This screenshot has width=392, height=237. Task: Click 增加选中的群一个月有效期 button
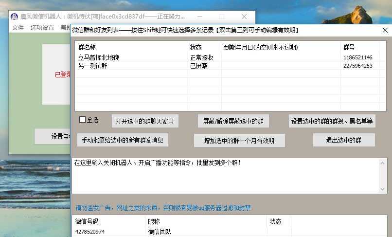pos(239,141)
